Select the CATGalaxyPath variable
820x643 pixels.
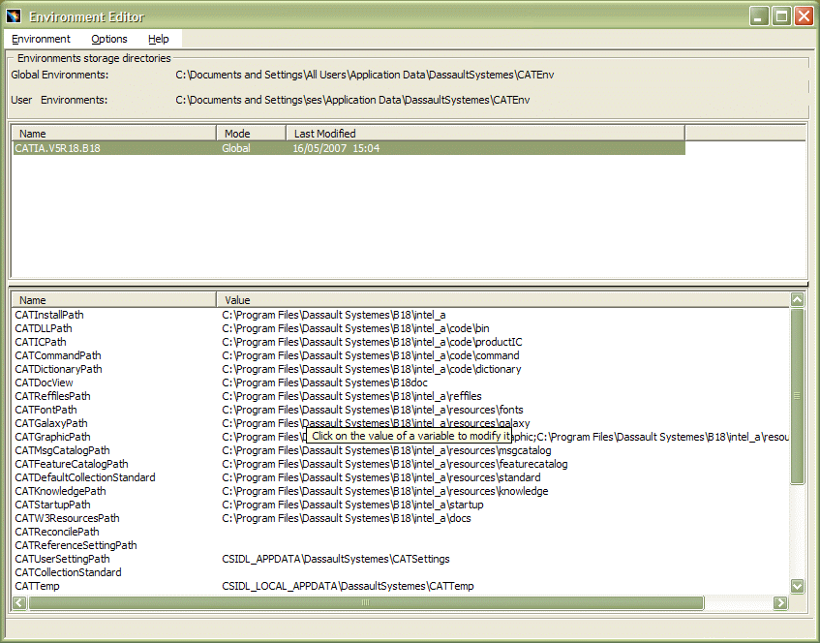coord(51,423)
